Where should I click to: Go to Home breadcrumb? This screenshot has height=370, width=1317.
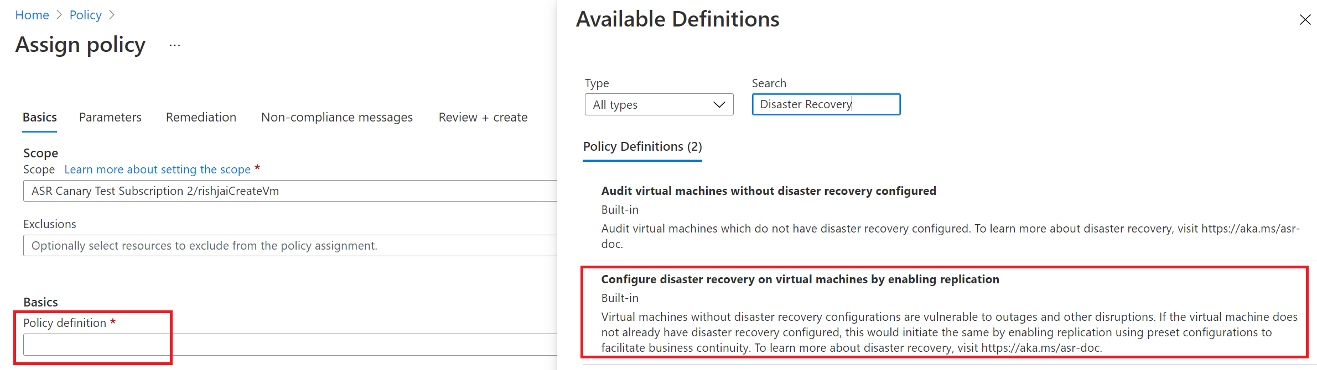pyautogui.click(x=32, y=15)
